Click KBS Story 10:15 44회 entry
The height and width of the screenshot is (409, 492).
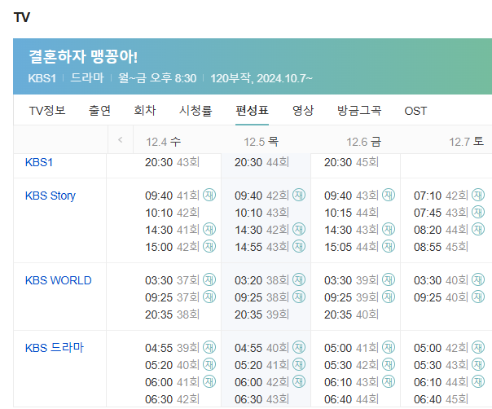pyautogui.click(x=351, y=213)
